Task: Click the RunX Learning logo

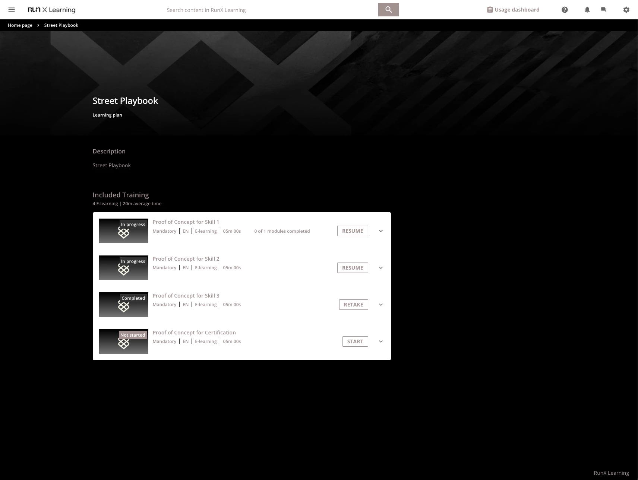Action: pyautogui.click(x=51, y=10)
